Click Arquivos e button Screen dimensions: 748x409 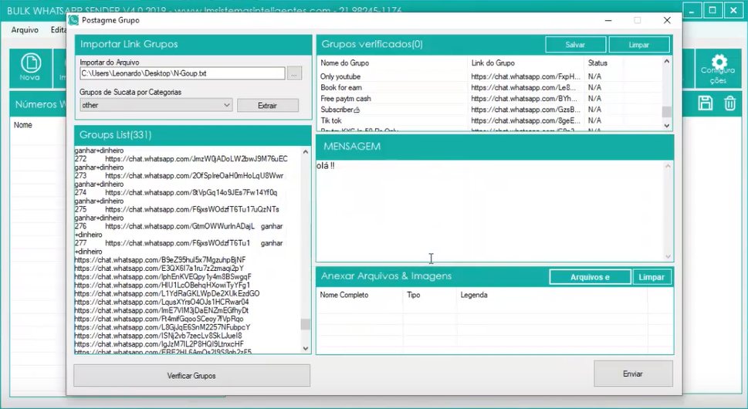[590, 277]
